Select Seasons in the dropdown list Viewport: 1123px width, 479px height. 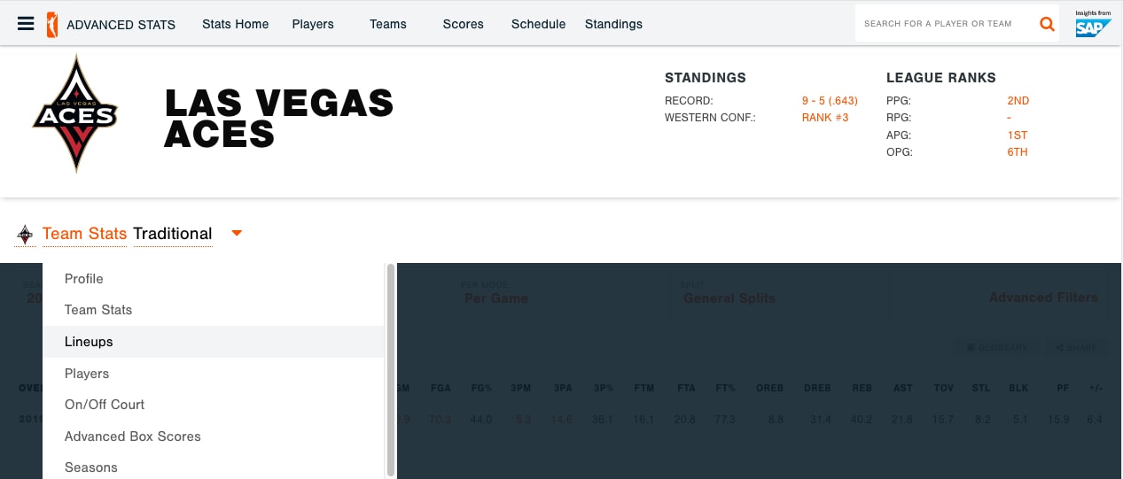(213, 467)
